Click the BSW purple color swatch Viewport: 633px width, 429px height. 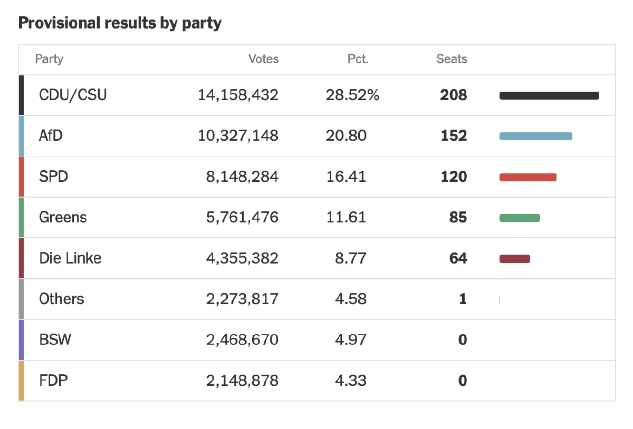click(21, 339)
